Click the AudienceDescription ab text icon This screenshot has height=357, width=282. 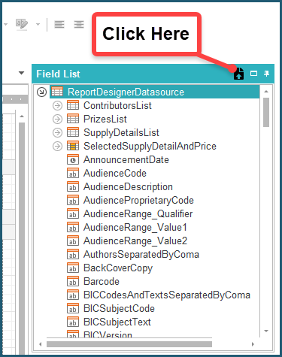(x=73, y=186)
